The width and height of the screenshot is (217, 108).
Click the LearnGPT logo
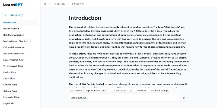(x=13, y=5)
